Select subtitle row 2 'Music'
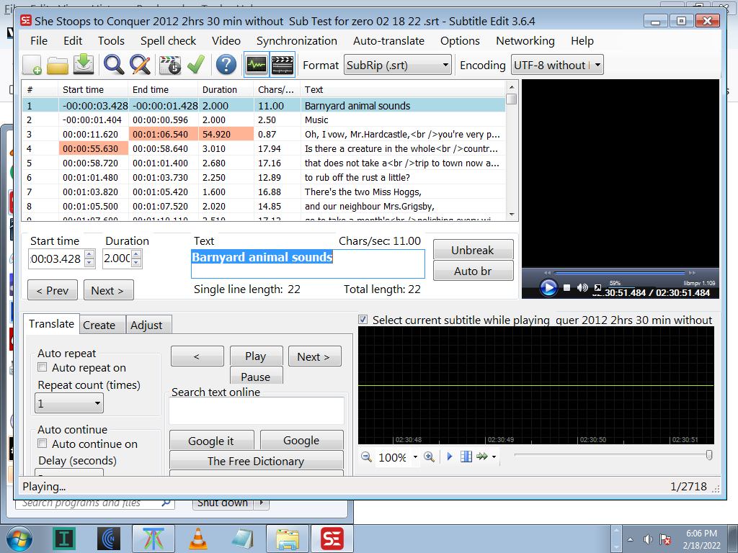The height and width of the screenshot is (553, 738). 264,120
